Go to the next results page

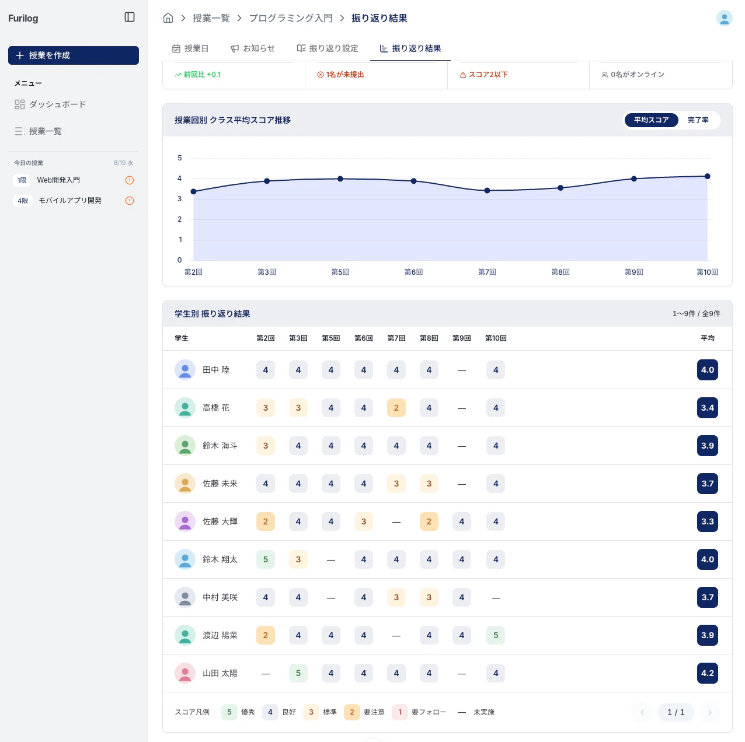click(710, 712)
